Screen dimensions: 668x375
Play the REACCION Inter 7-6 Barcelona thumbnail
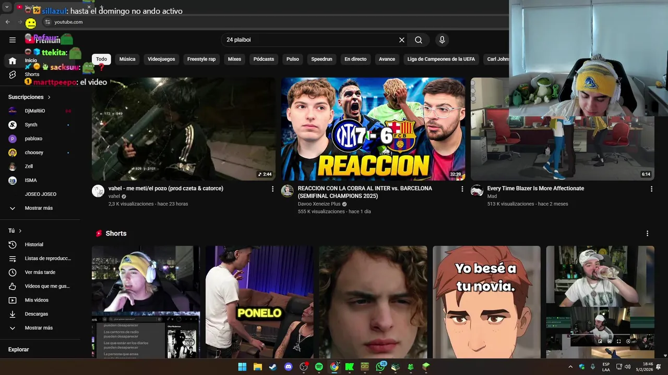click(373, 129)
